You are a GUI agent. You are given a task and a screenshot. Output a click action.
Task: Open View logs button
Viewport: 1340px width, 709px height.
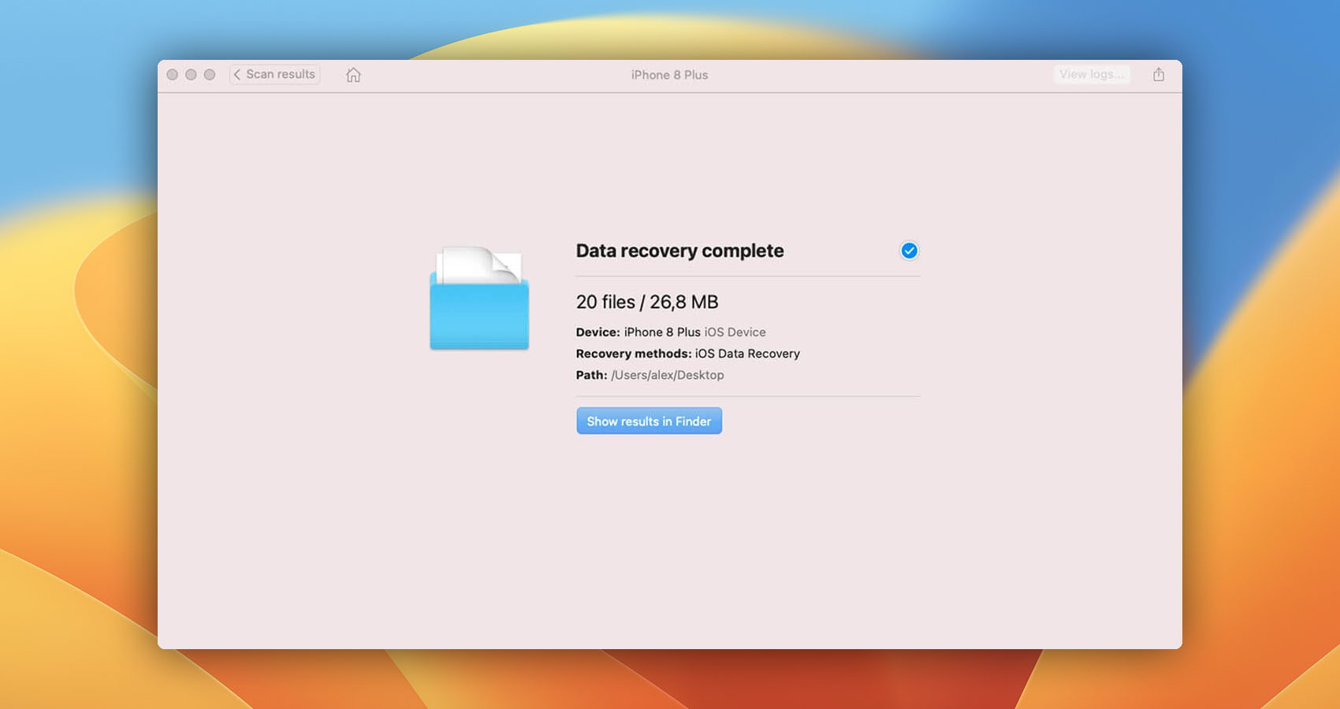(1092, 74)
